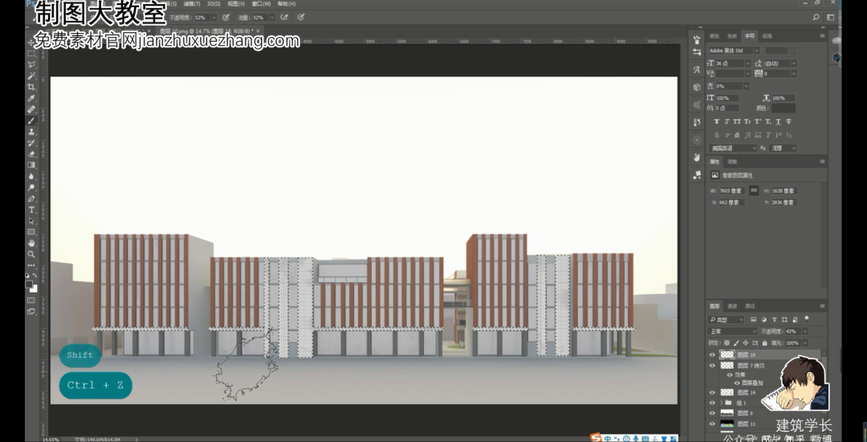Image resolution: width=867 pixels, height=442 pixels.
Task: Open the leading (自动) dropdown
Action: [793, 63]
